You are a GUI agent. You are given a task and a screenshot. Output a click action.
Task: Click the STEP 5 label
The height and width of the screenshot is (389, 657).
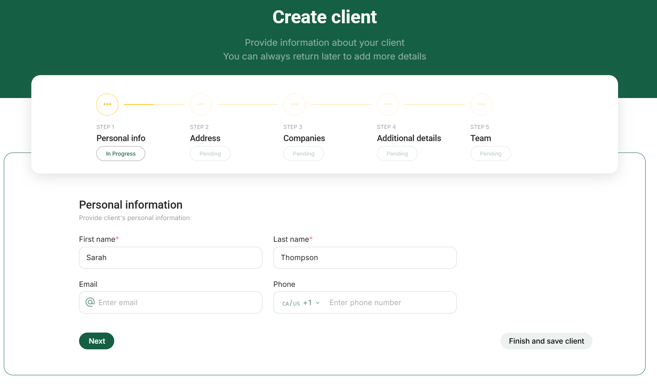480,127
